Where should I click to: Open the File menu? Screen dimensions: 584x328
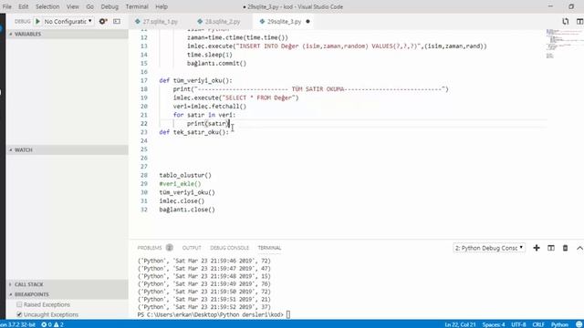(x=6, y=6)
